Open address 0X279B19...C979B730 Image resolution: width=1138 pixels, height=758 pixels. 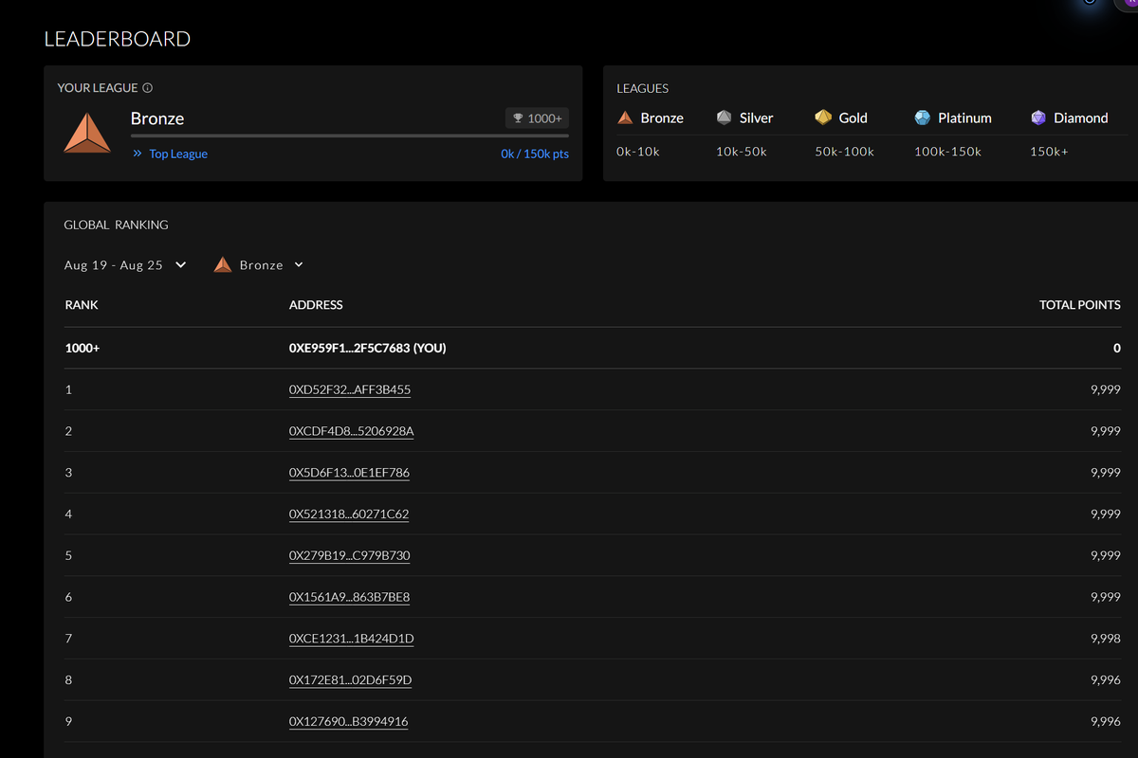[x=350, y=555]
